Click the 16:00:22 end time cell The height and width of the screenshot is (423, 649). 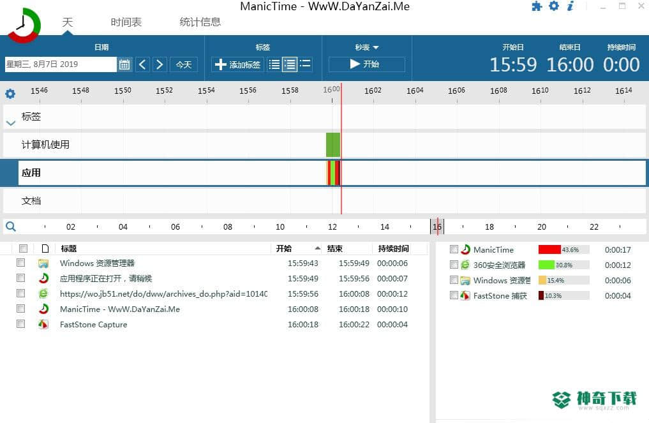[354, 325]
